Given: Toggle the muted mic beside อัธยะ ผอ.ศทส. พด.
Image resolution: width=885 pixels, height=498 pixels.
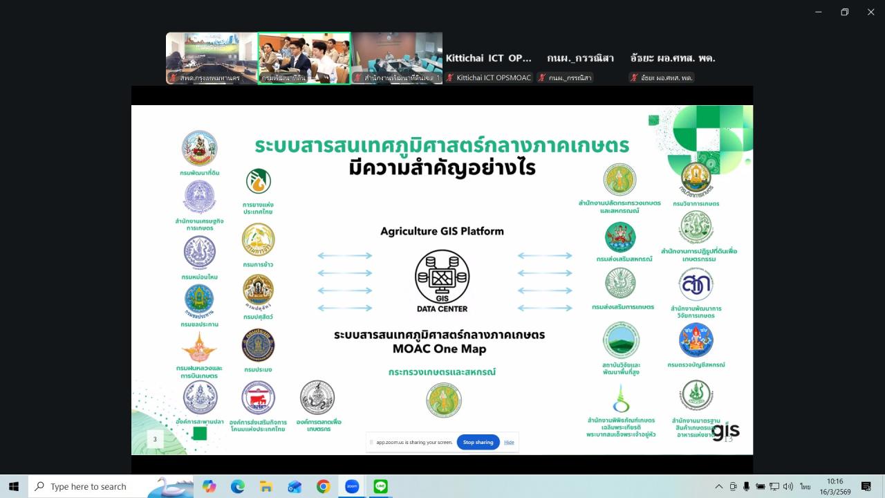Looking at the screenshot, I should (x=633, y=77).
